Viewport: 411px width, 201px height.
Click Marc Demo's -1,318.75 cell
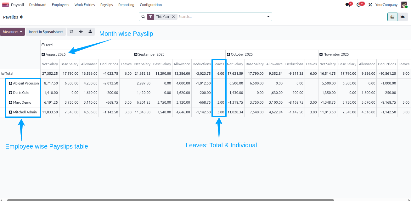[x=235, y=102]
